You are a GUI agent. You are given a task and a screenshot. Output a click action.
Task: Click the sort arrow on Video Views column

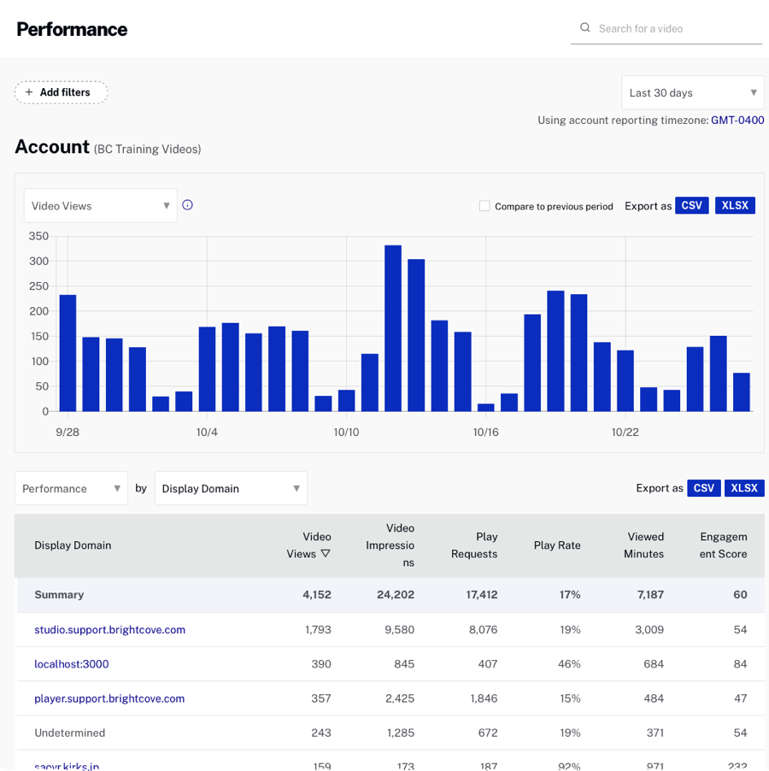pyautogui.click(x=324, y=554)
